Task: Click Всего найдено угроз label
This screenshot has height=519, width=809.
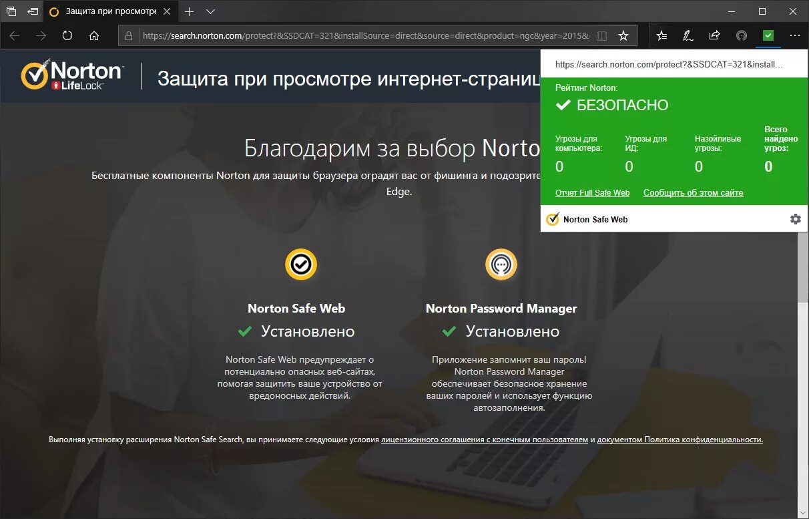Action: [781, 138]
